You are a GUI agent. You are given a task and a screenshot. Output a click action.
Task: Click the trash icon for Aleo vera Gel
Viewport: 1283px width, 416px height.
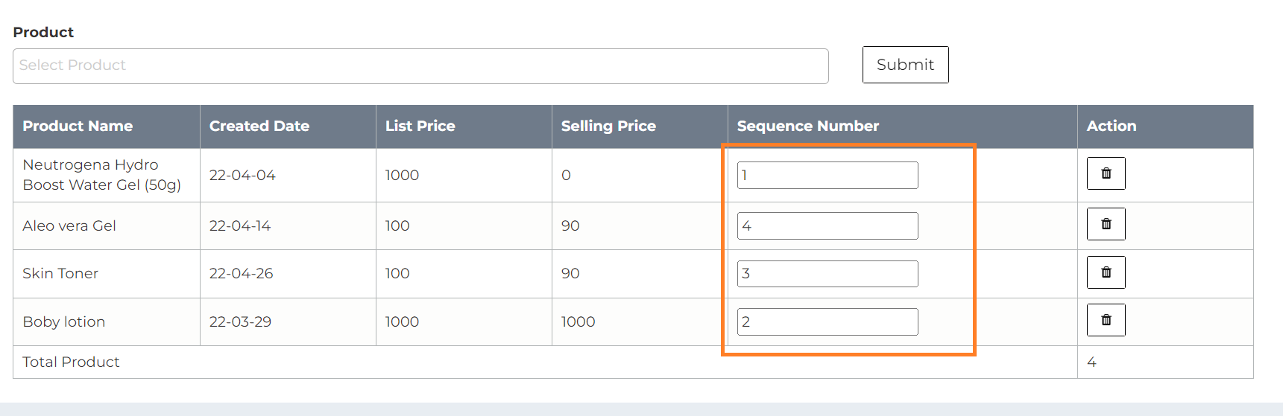(x=1106, y=224)
